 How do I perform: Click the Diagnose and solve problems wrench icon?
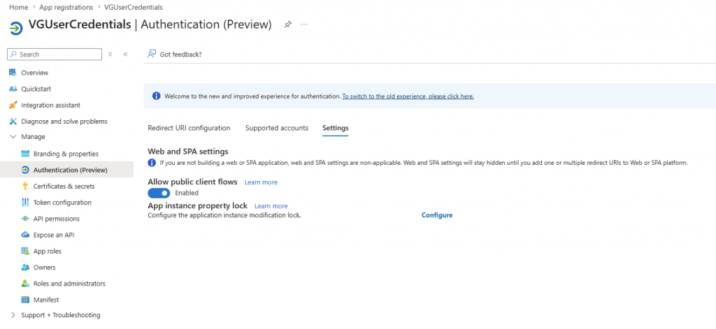(13, 122)
